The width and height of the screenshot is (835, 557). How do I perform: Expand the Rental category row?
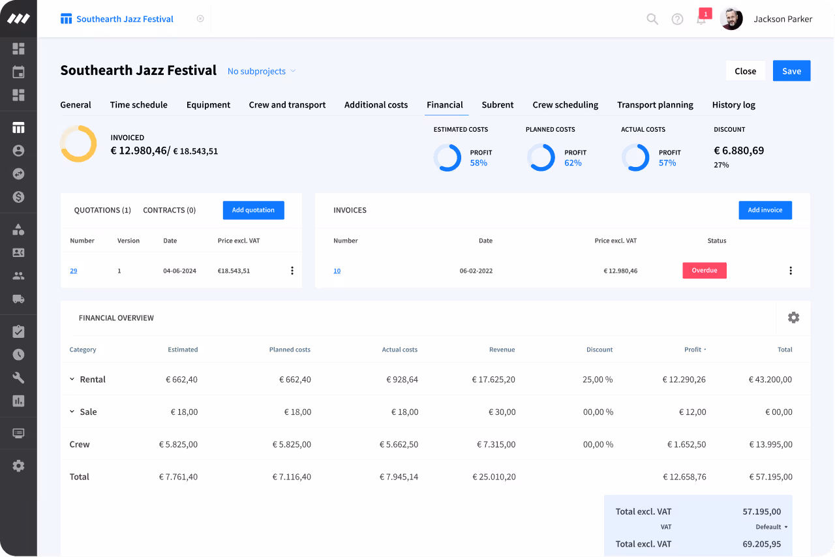(x=72, y=380)
